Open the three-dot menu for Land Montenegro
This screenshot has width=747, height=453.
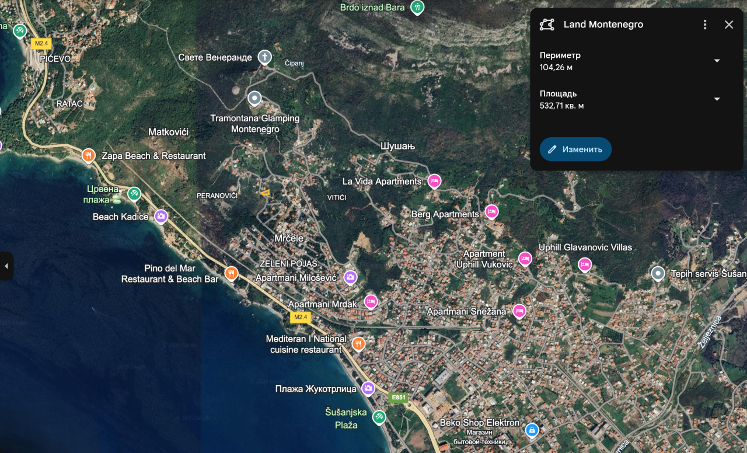(x=705, y=25)
